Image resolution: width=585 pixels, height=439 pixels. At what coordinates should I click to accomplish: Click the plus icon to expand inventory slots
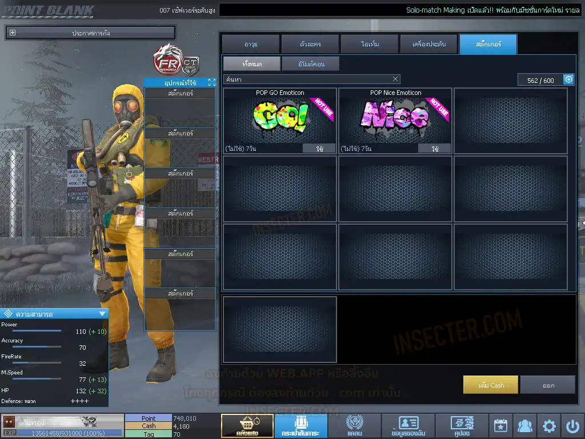pos(568,80)
